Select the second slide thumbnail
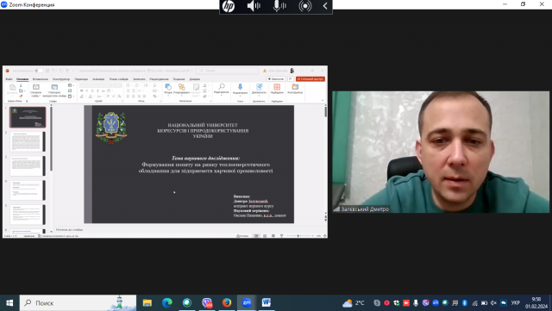552x311 pixels. pyautogui.click(x=28, y=141)
